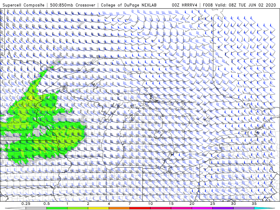Click the legend value 35

tap(254, 204)
